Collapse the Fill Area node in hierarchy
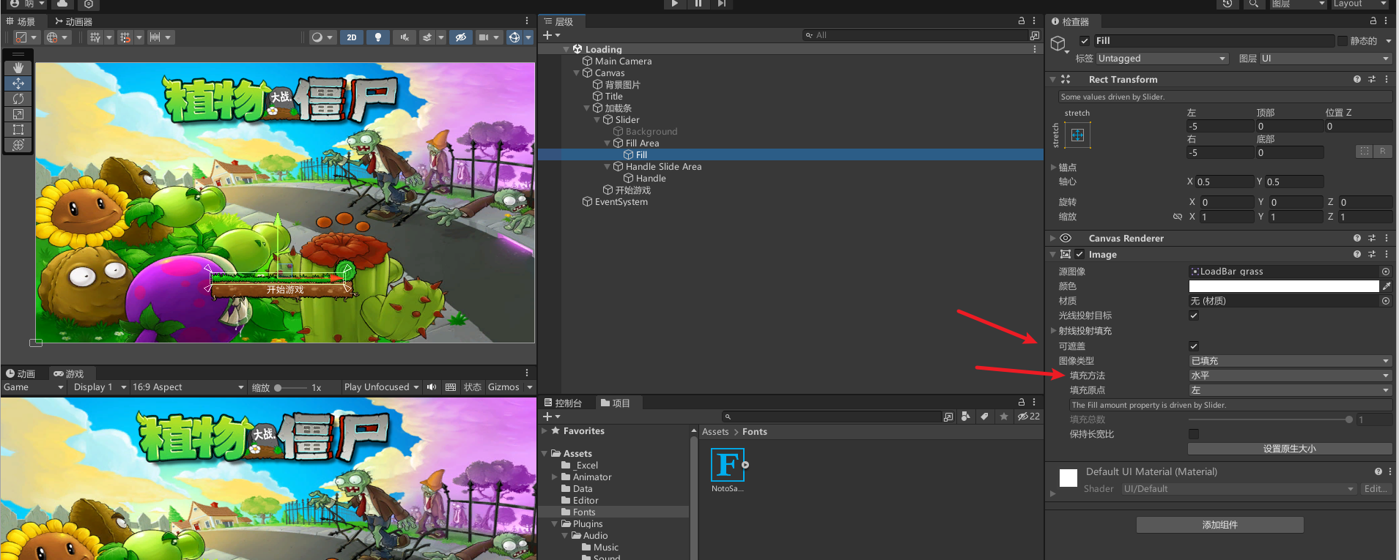Image resolution: width=1399 pixels, height=560 pixels. click(x=607, y=143)
